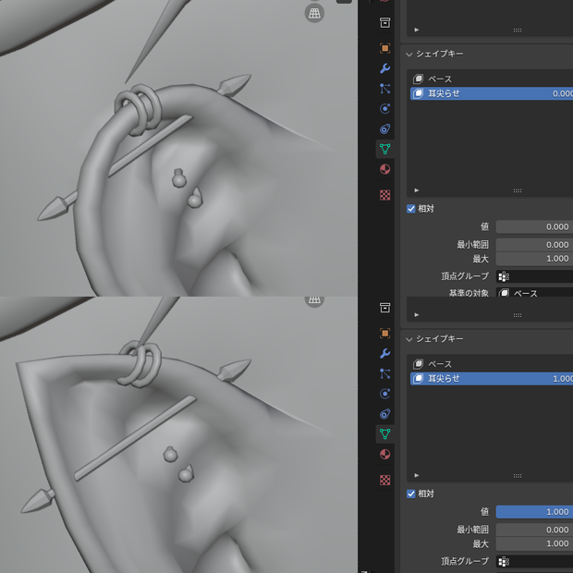Collapse シェイプキー panel containing 耳尖らせ 1.000
This screenshot has height=573, width=573.
408,339
